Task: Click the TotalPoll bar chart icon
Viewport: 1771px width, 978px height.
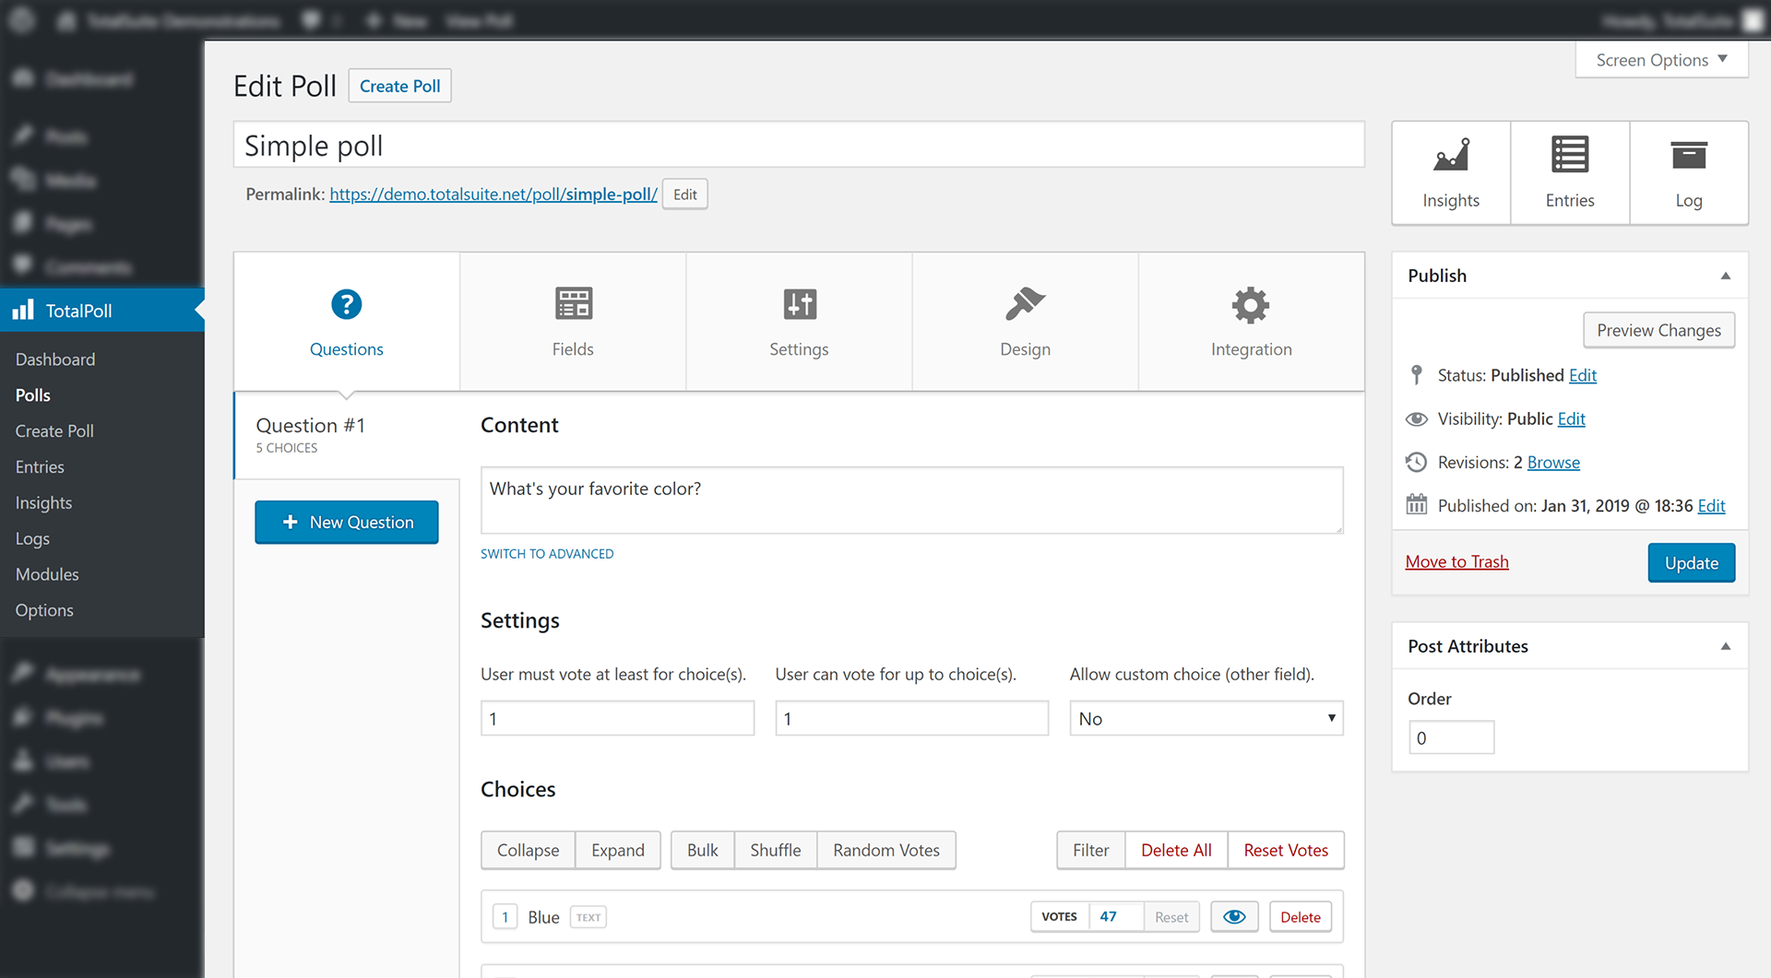Action: coord(23,310)
